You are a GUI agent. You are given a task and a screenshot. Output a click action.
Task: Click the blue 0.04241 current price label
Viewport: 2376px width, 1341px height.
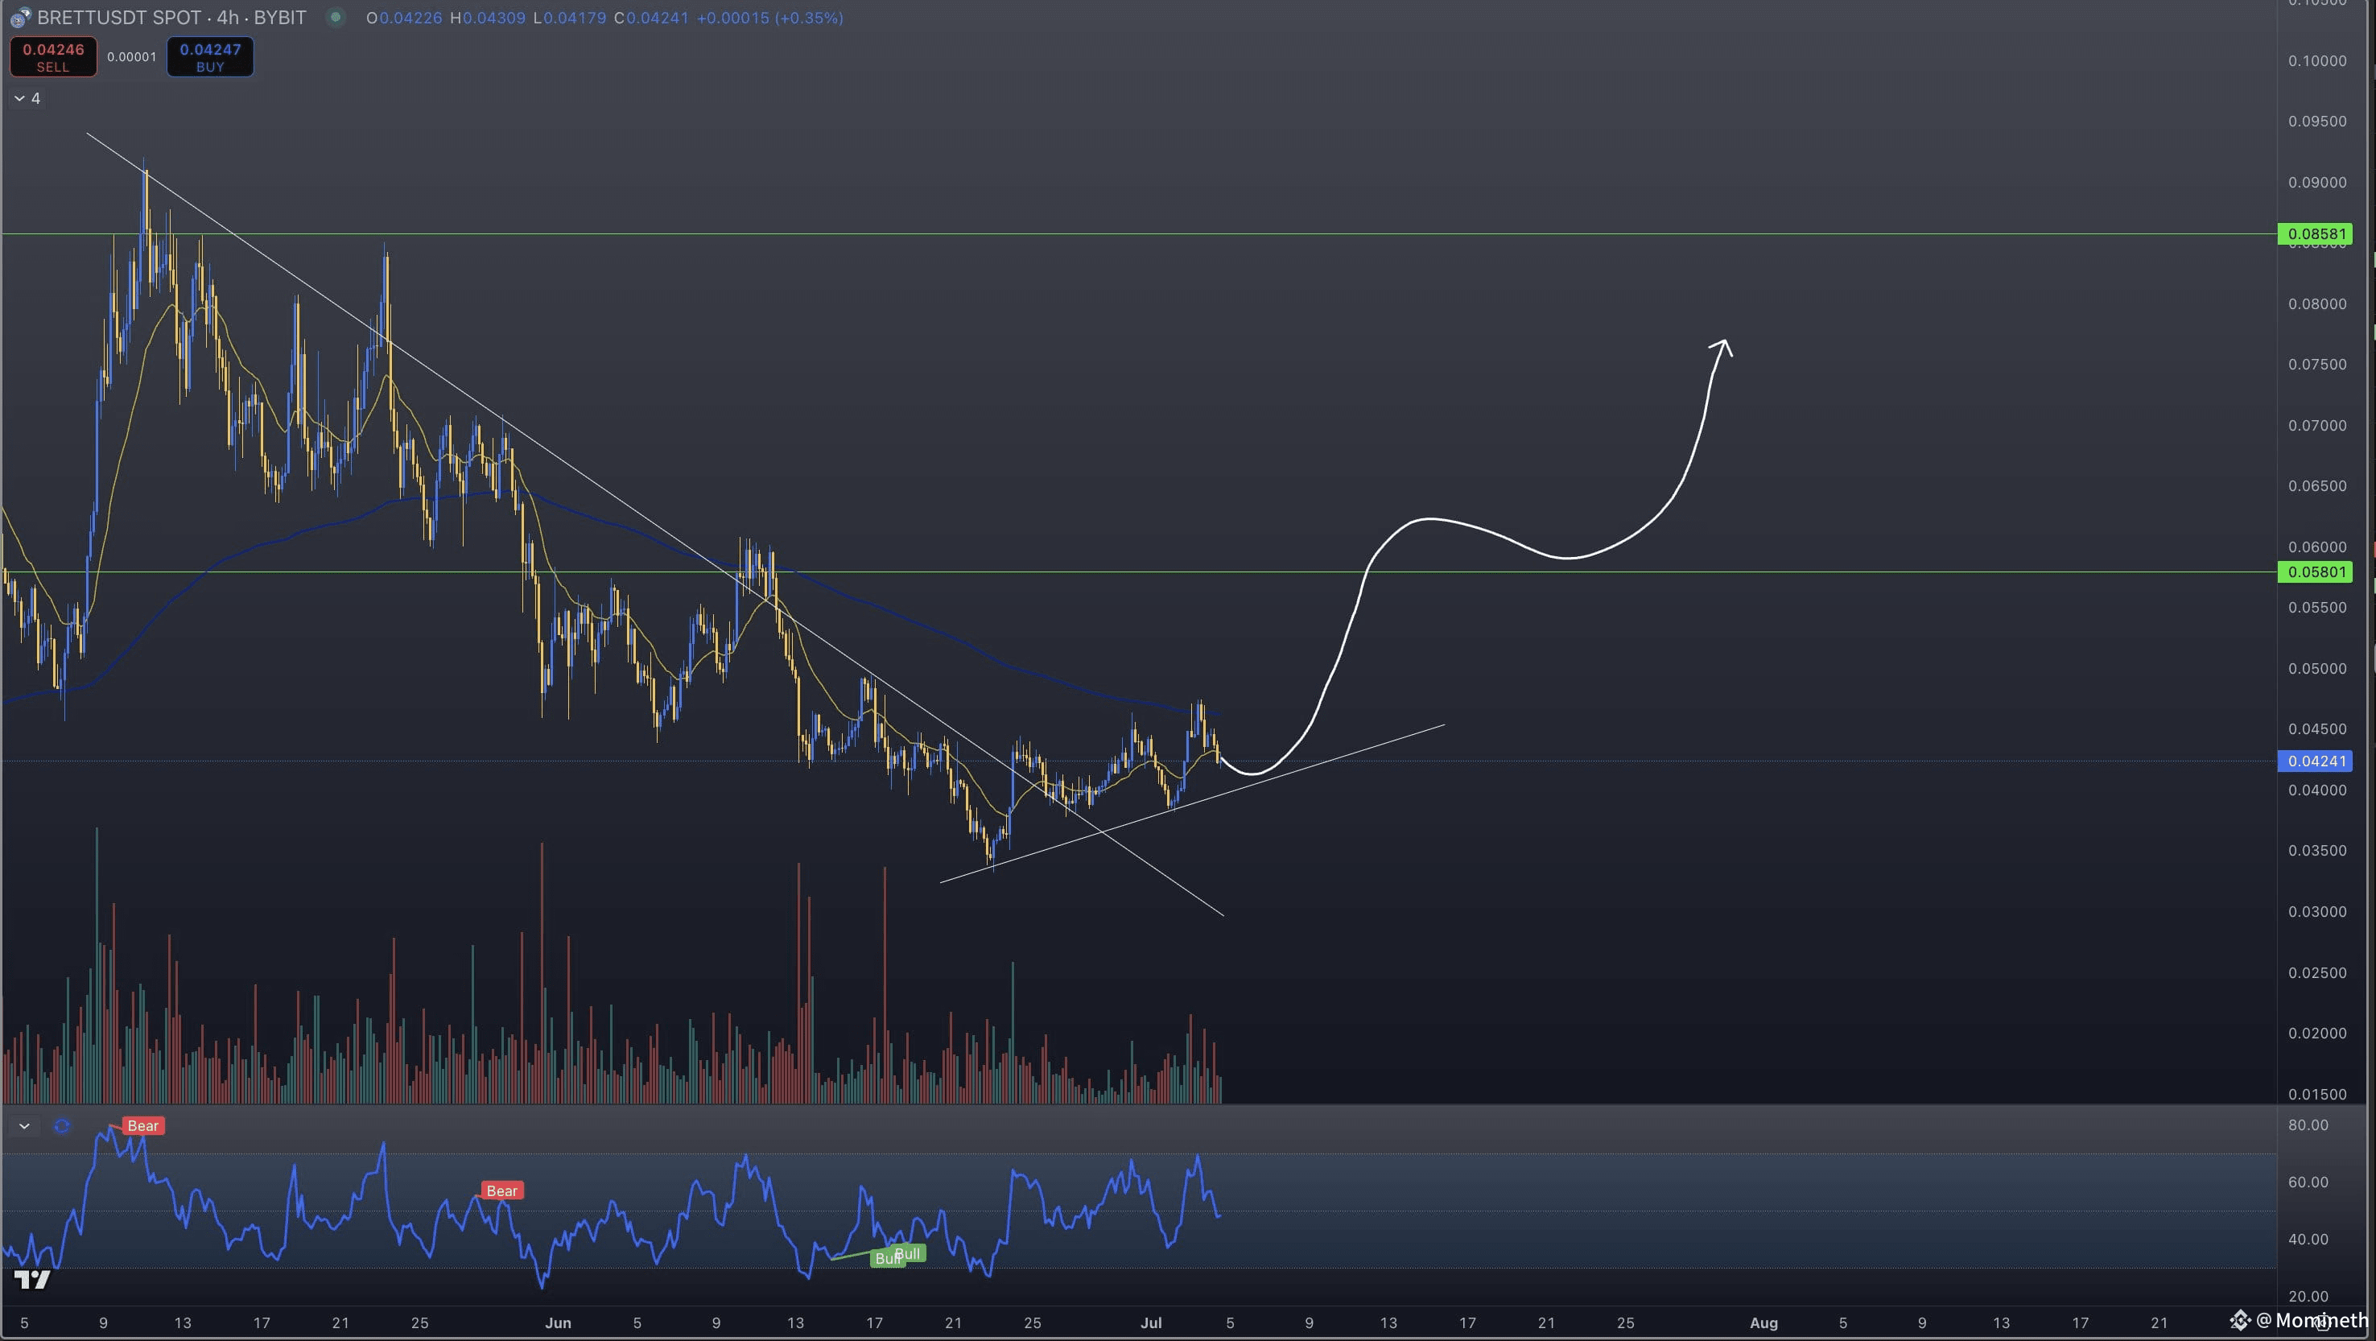coord(2315,761)
